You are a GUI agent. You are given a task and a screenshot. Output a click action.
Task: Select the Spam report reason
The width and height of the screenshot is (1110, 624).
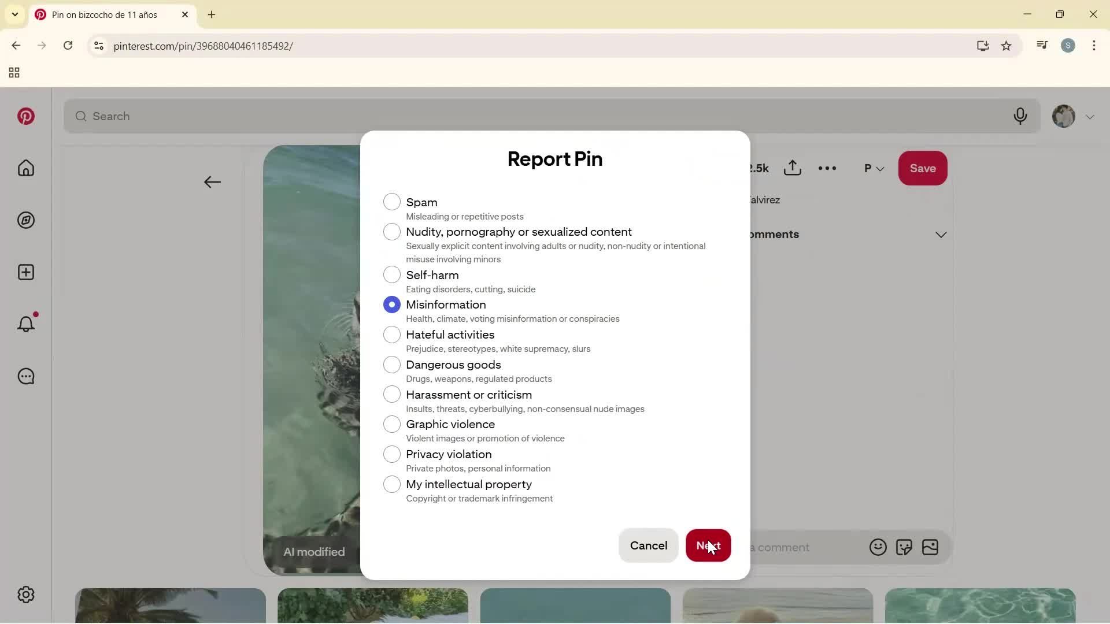(x=392, y=202)
